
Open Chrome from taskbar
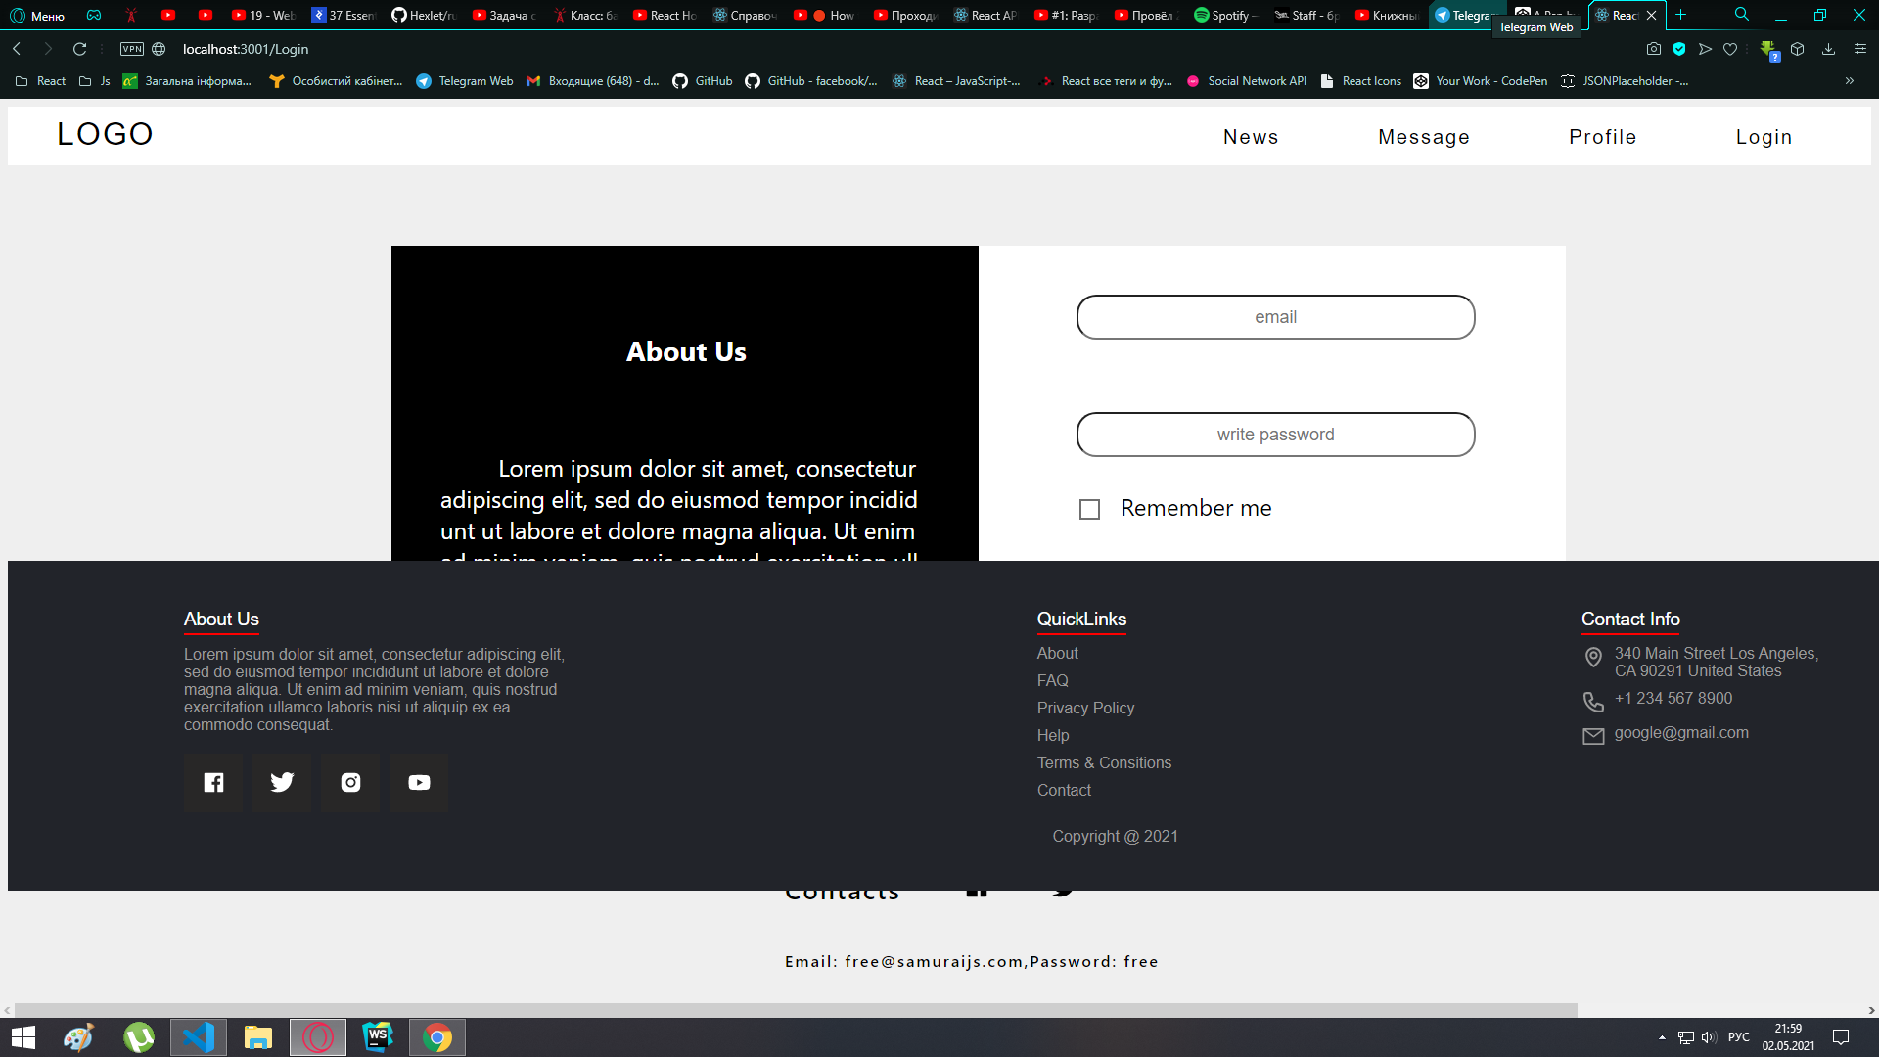[x=437, y=1037]
